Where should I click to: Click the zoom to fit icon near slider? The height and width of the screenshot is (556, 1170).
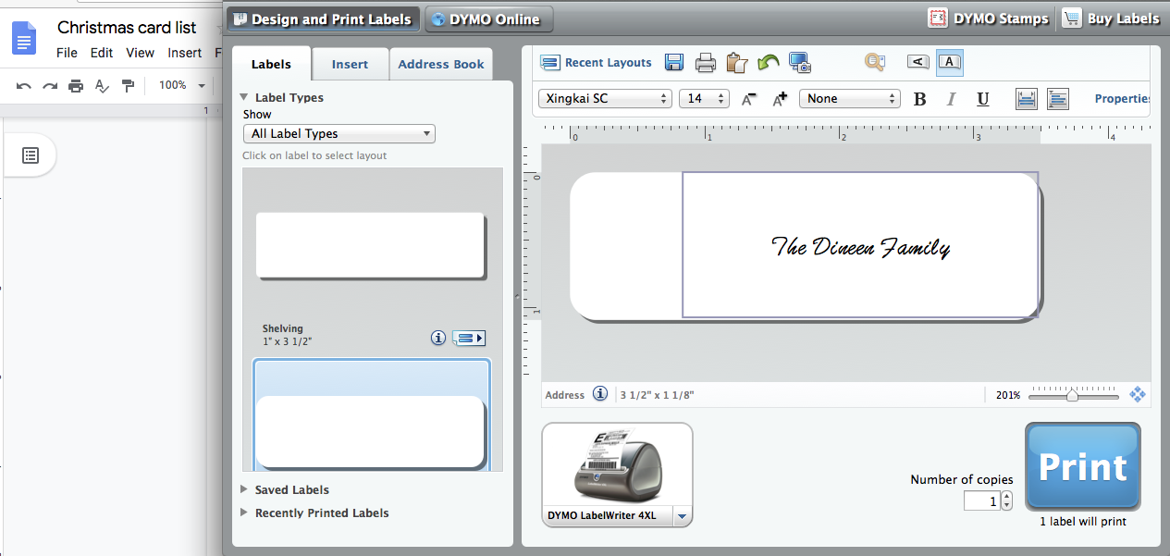point(1138,394)
